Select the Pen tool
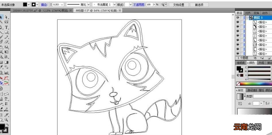 click(1, 27)
